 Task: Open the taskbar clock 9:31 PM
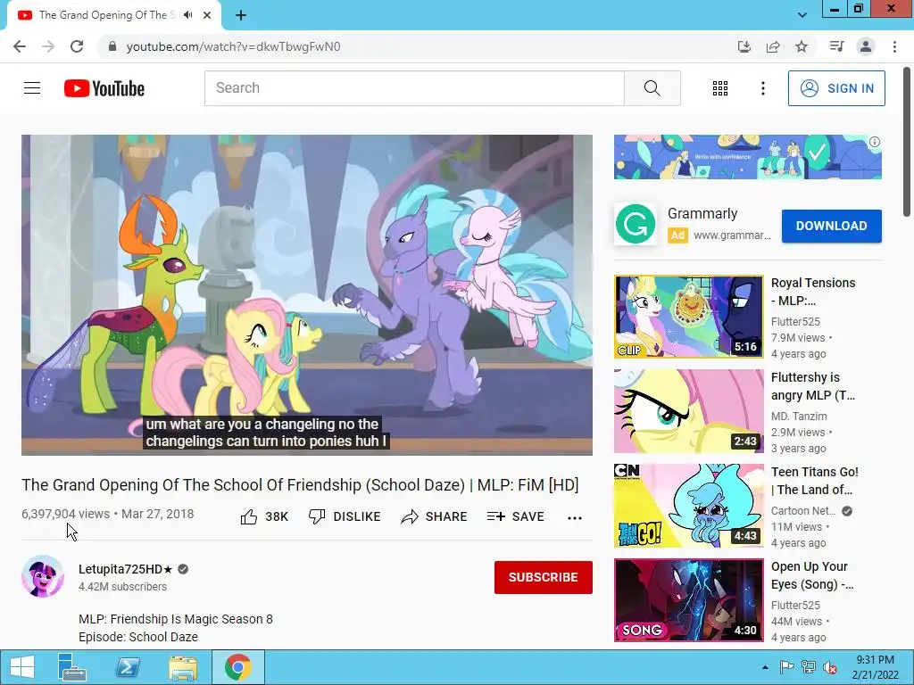click(x=875, y=667)
